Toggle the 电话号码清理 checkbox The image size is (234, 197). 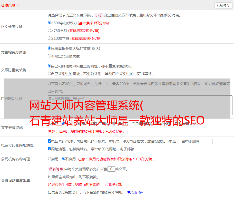click(50, 141)
